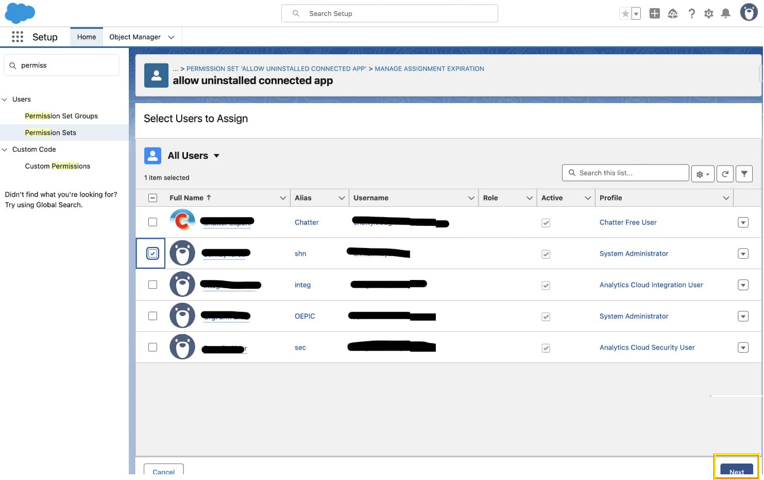
Task: Open the Setup gear icon menu
Action: point(708,13)
